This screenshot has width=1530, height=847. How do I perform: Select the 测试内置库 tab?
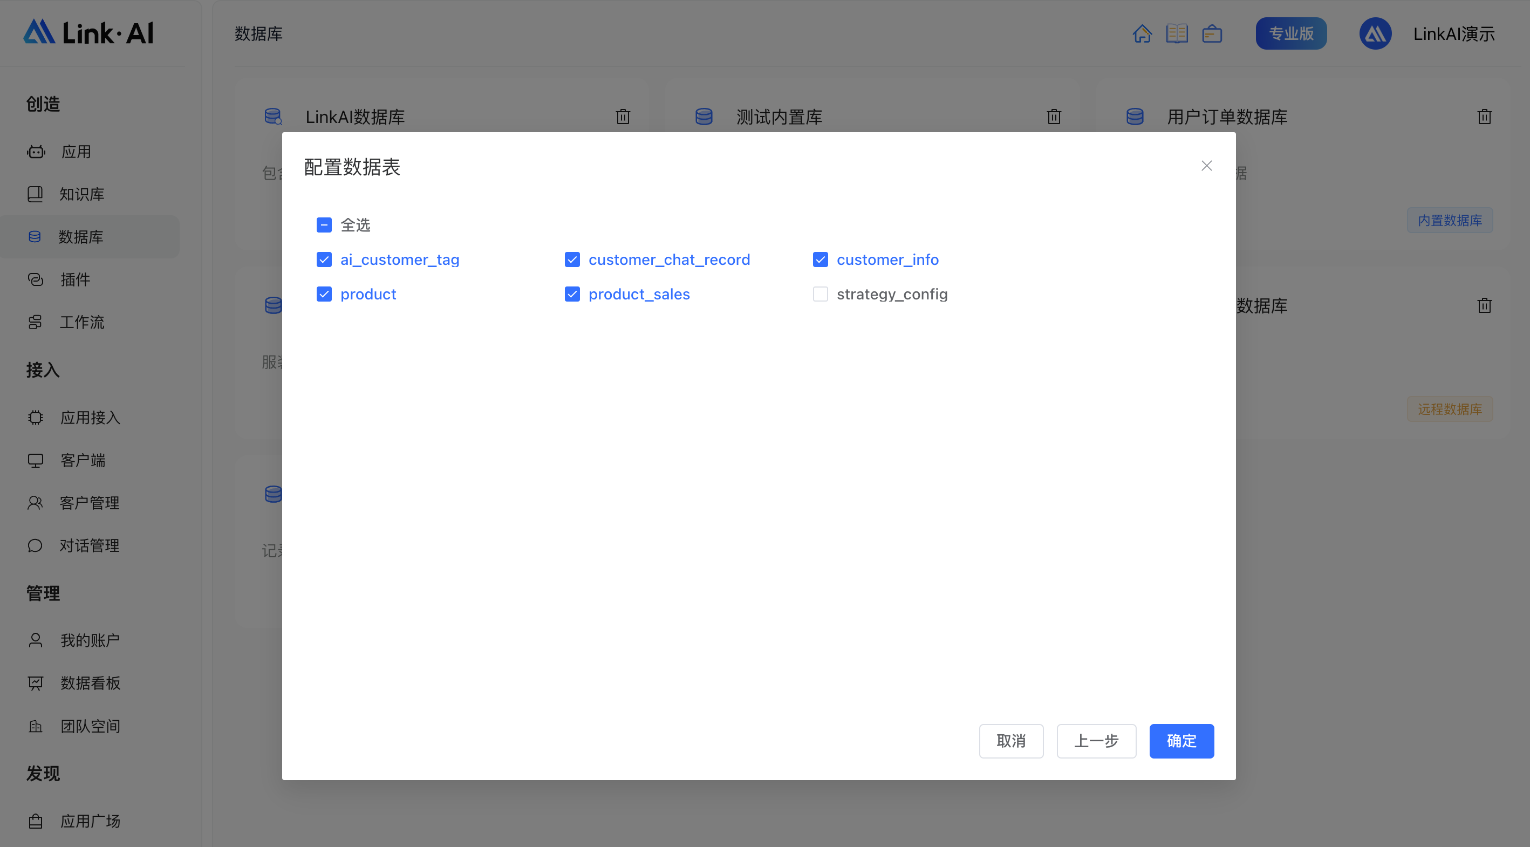[780, 116]
